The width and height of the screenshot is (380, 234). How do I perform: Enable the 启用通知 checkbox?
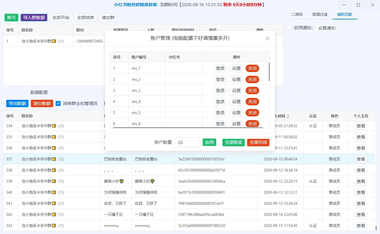(289, 28)
